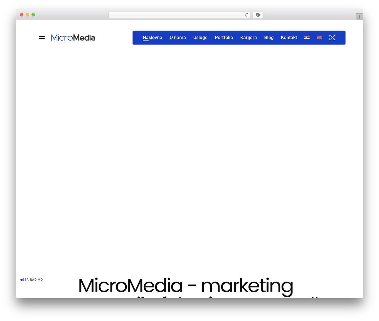Image resolution: width=379 pixels, height=321 pixels.
Task: Minimize the window with the yellow button
Action: click(28, 15)
